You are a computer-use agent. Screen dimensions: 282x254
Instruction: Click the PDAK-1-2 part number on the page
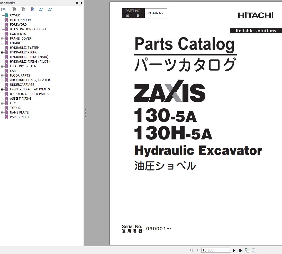tap(156, 13)
